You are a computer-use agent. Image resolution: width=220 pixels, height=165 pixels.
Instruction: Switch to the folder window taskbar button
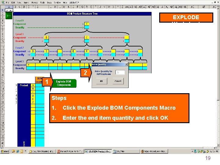point(42,151)
